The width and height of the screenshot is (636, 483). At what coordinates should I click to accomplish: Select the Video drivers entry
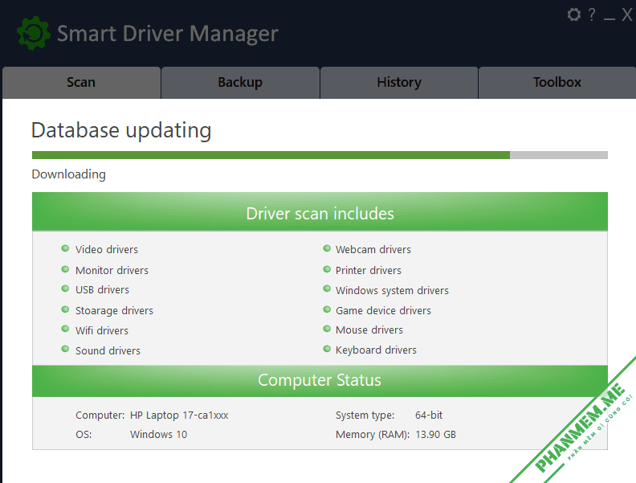click(x=107, y=249)
